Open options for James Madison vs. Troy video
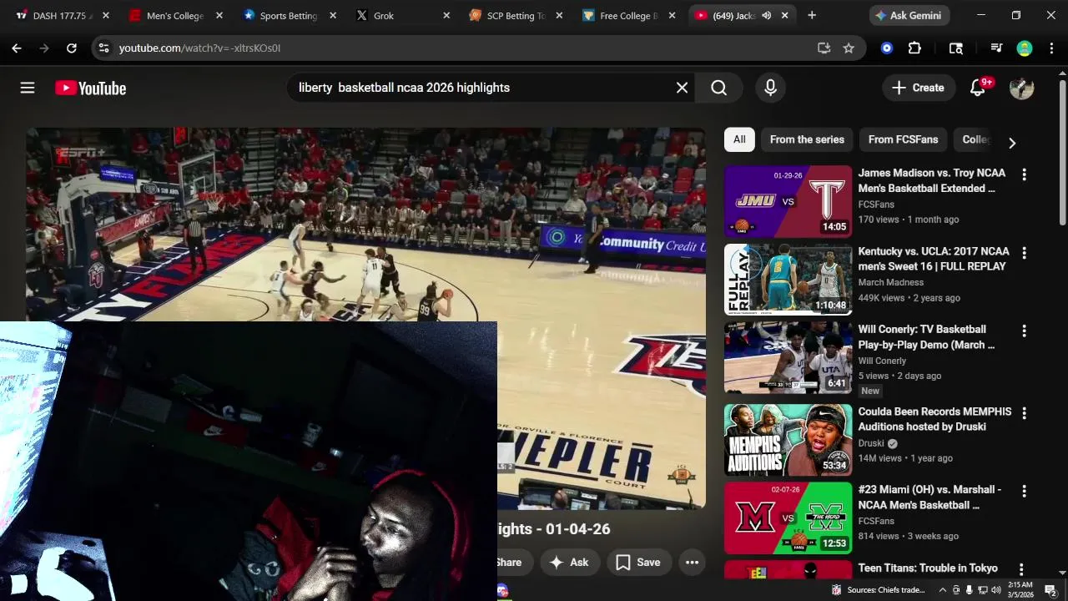The height and width of the screenshot is (601, 1068). click(1024, 174)
